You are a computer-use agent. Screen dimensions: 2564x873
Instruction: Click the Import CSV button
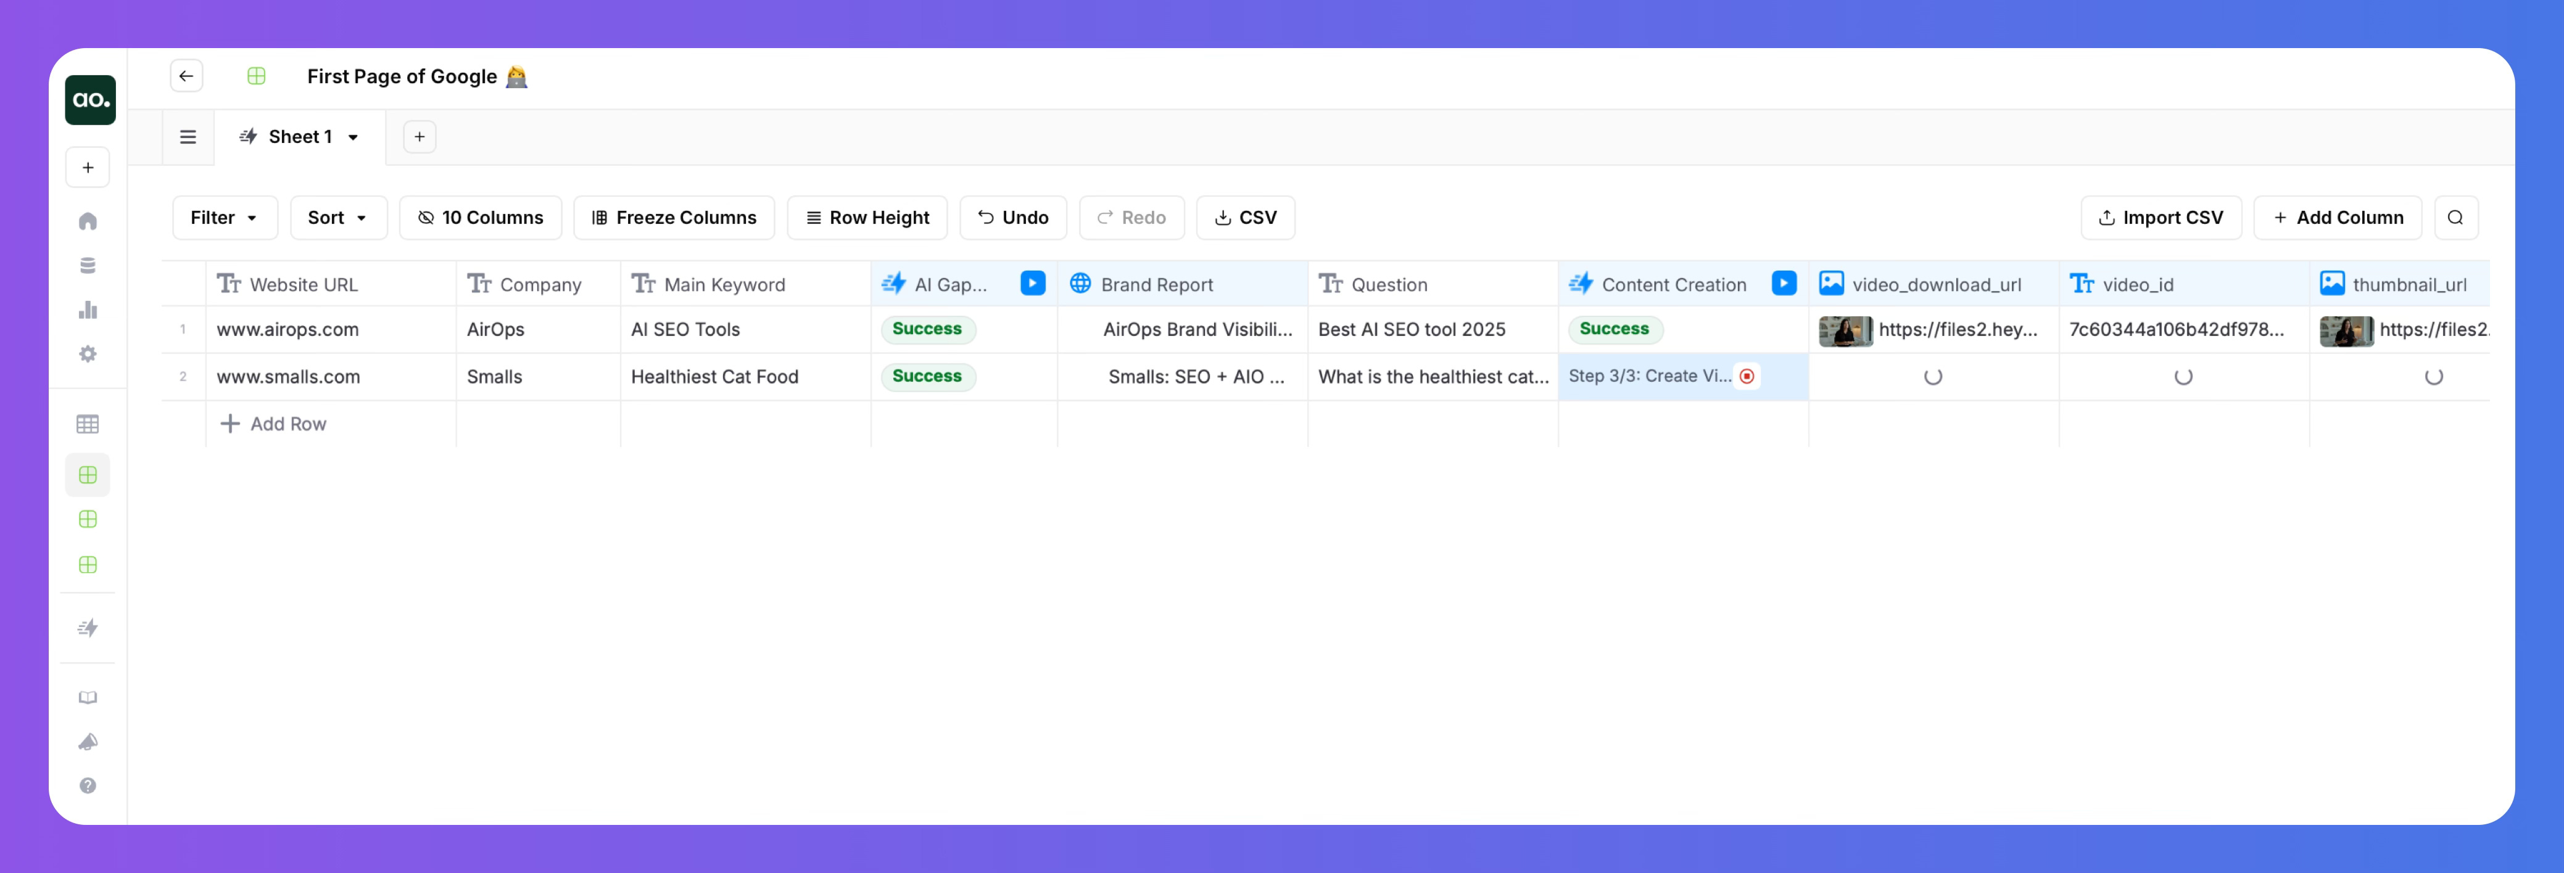click(x=2160, y=217)
